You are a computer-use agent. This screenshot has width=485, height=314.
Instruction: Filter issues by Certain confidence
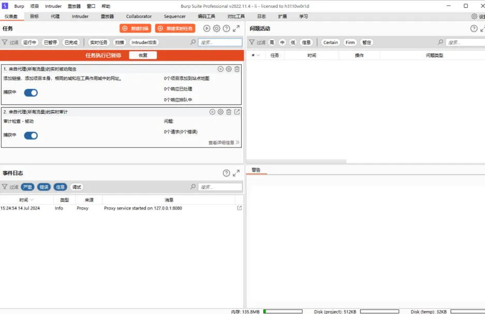[x=331, y=42]
